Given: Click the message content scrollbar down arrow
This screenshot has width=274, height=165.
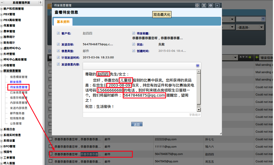Looking at the screenshot, I should point(199,110).
